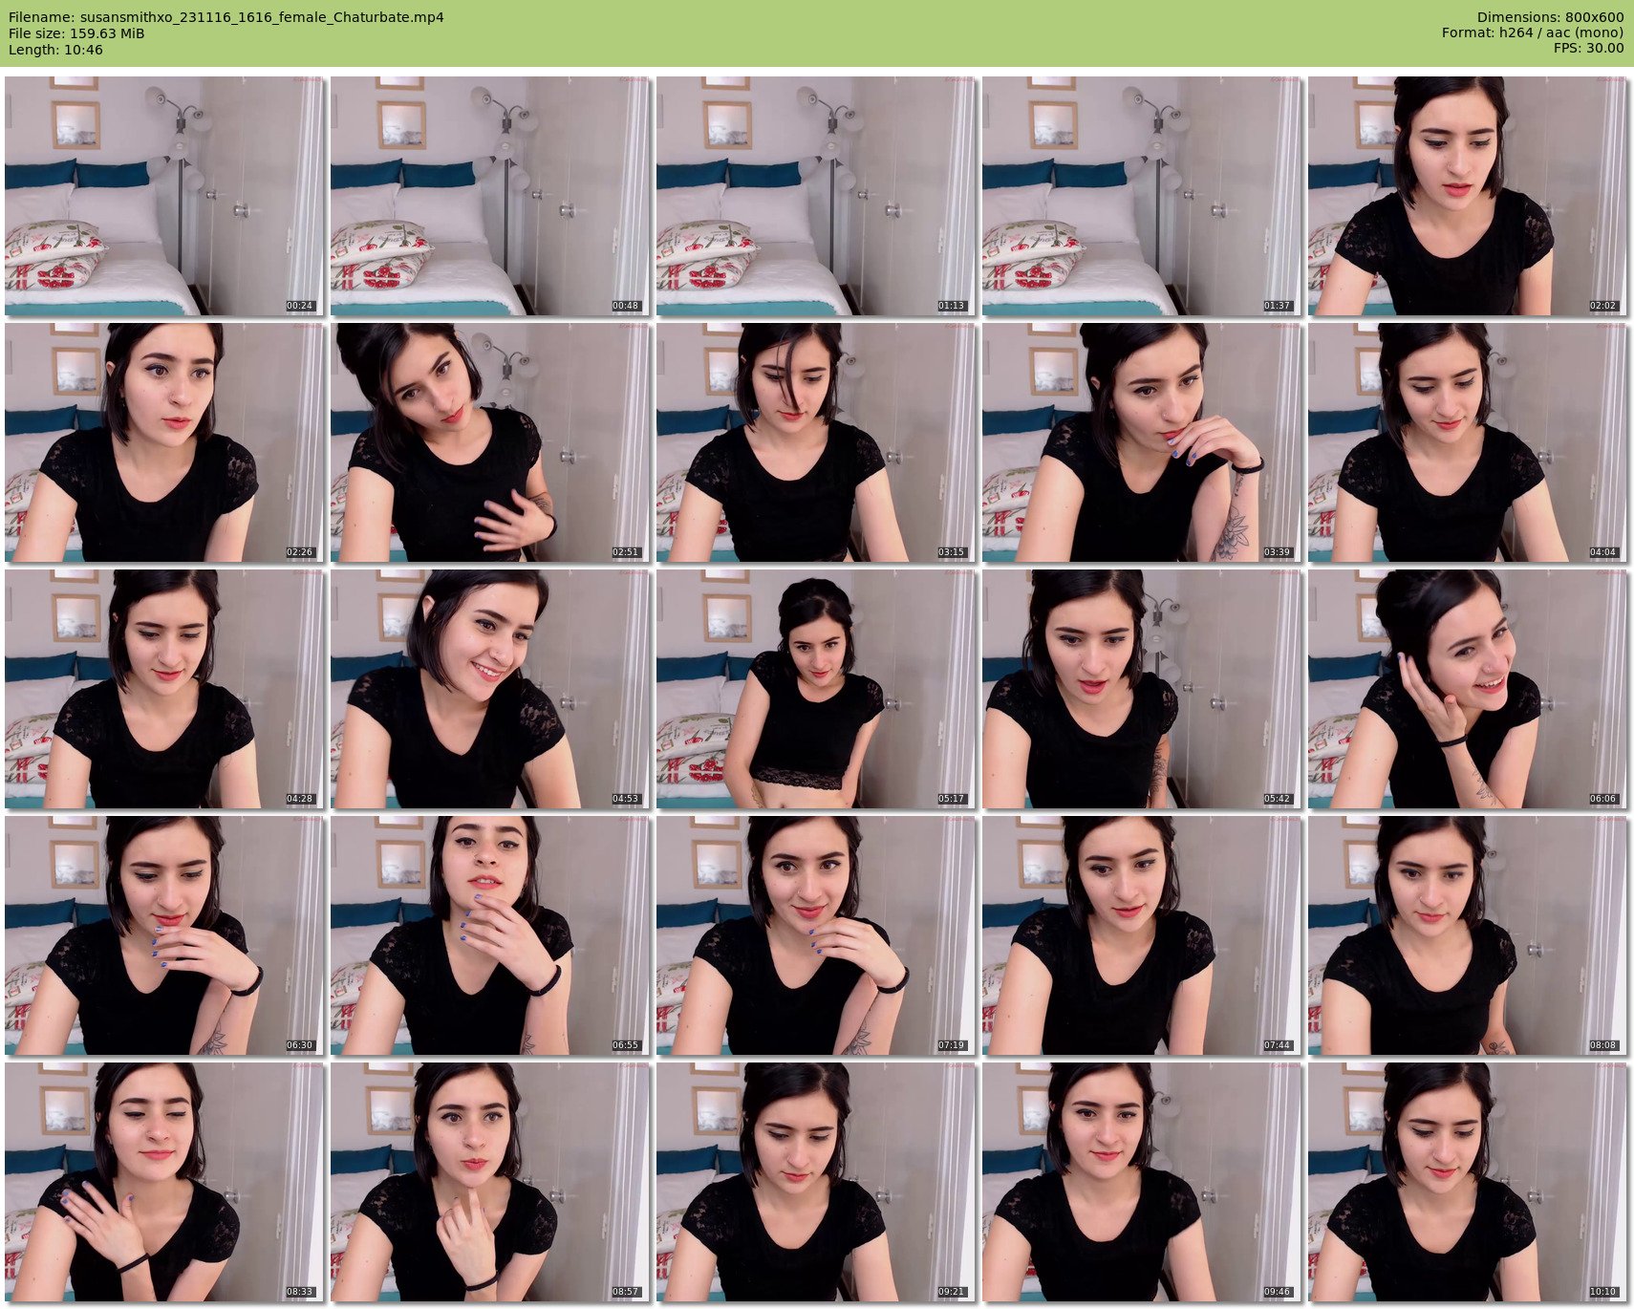The width and height of the screenshot is (1634, 1309).
Task: Open the final frame at 10:10
Action: (x=1468, y=1182)
